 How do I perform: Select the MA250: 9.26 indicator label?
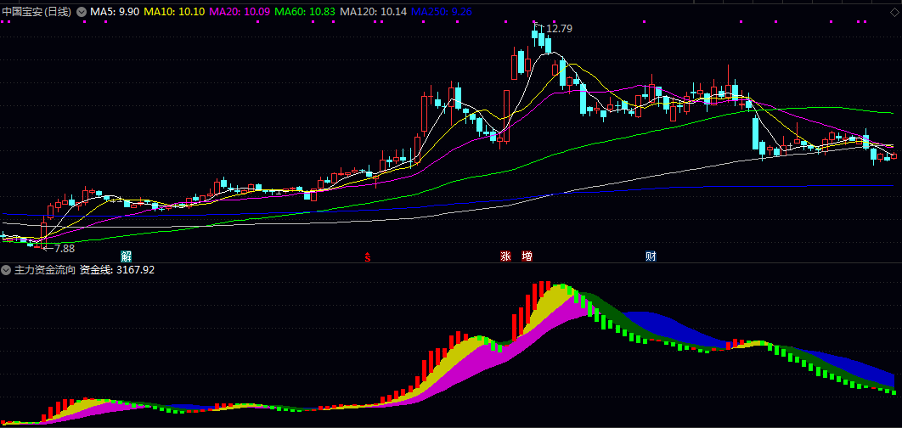coord(442,12)
